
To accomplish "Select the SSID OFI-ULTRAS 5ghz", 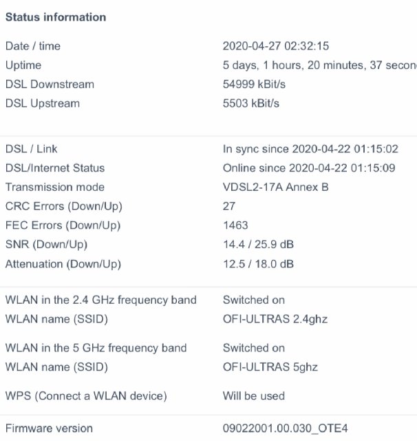I will (x=270, y=367).
